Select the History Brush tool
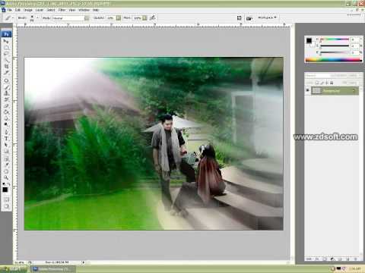365x273 pixels. (x=6, y=99)
